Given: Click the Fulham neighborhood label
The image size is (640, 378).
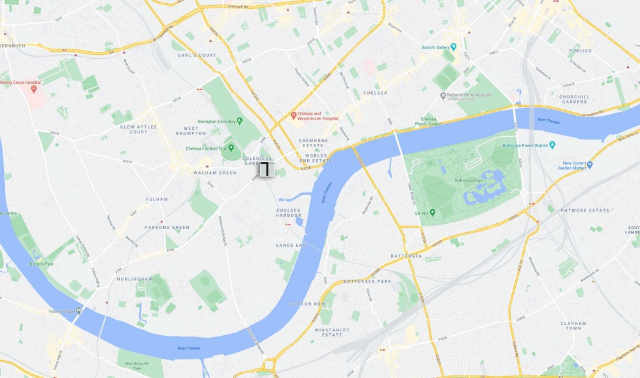Looking at the screenshot, I should (x=157, y=199).
